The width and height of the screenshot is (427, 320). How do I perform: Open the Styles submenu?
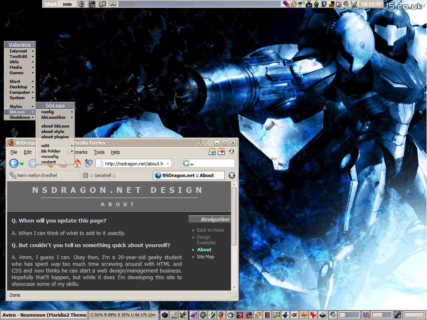point(20,107)
